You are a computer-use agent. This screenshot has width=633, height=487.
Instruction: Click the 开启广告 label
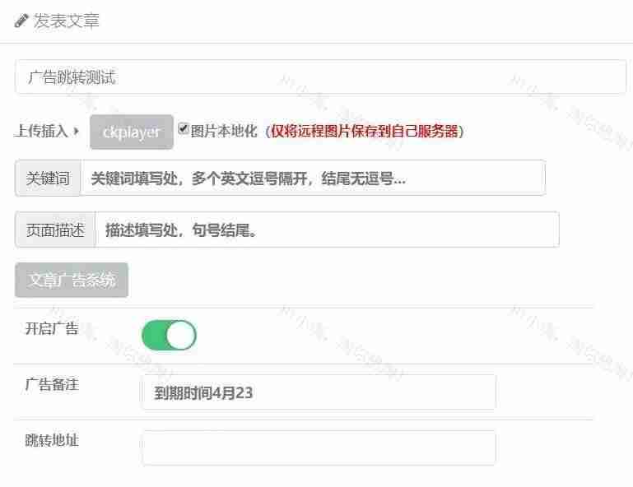(x=52, y=328)
